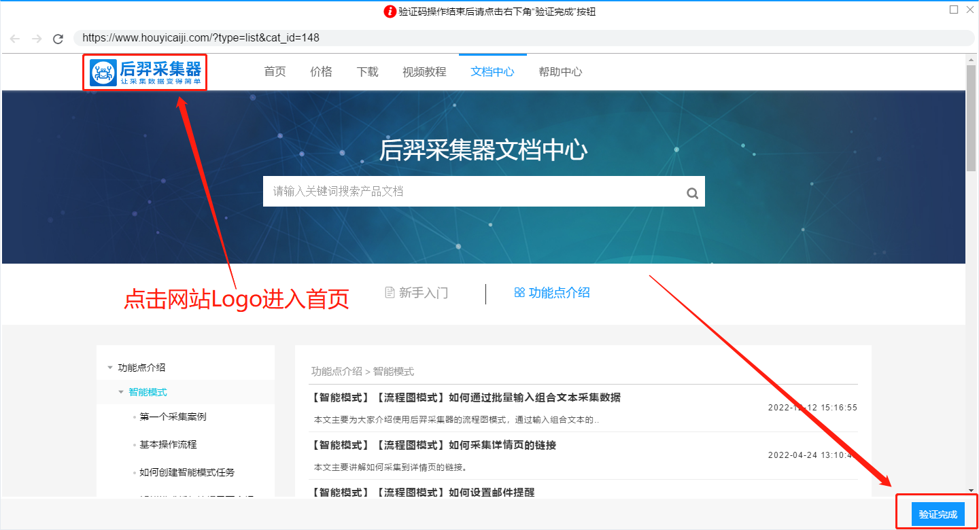
Task: Switch to the 功能点介绍 tab
Action: tap(552, 293)
